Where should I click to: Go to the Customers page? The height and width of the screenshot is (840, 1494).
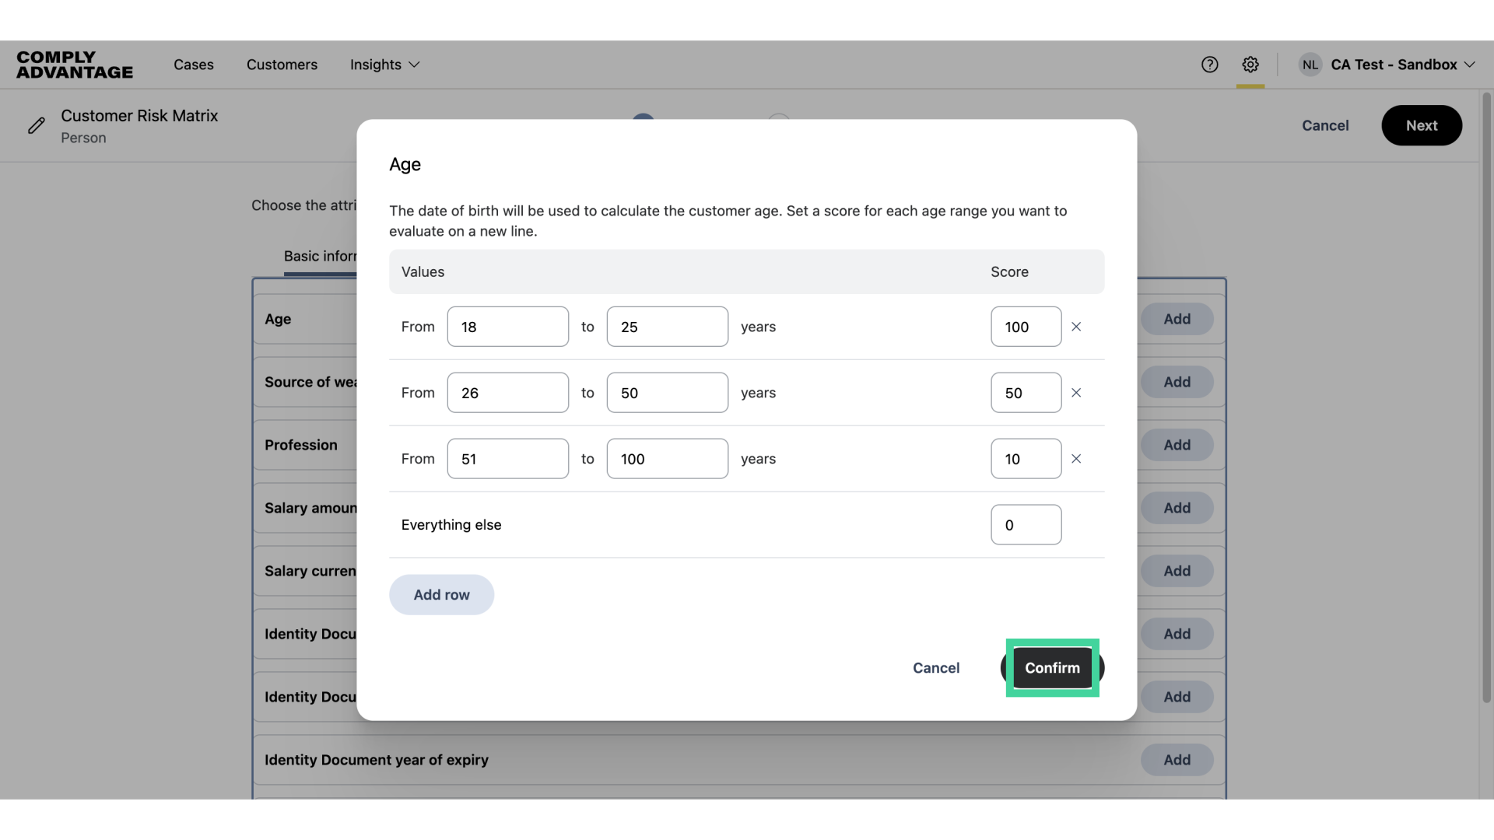(282, 65)
